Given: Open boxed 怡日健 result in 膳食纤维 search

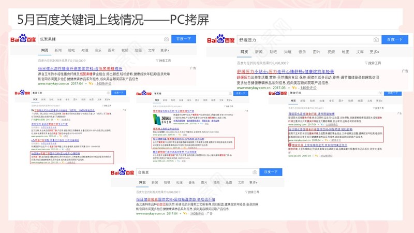Looking at the screenshot, I should tap(320, 129).
